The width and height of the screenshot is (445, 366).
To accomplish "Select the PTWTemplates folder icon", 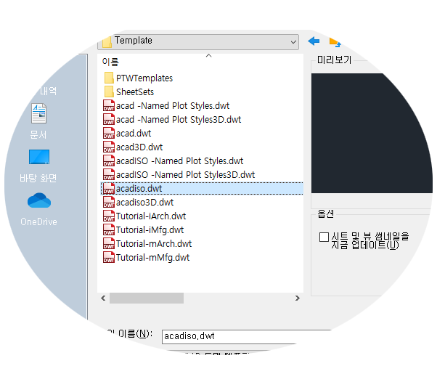I will tap(109, 78).
